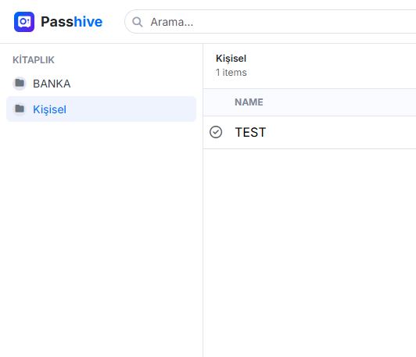Click the 1 items count text
The image size is (416, 357).
231,73
